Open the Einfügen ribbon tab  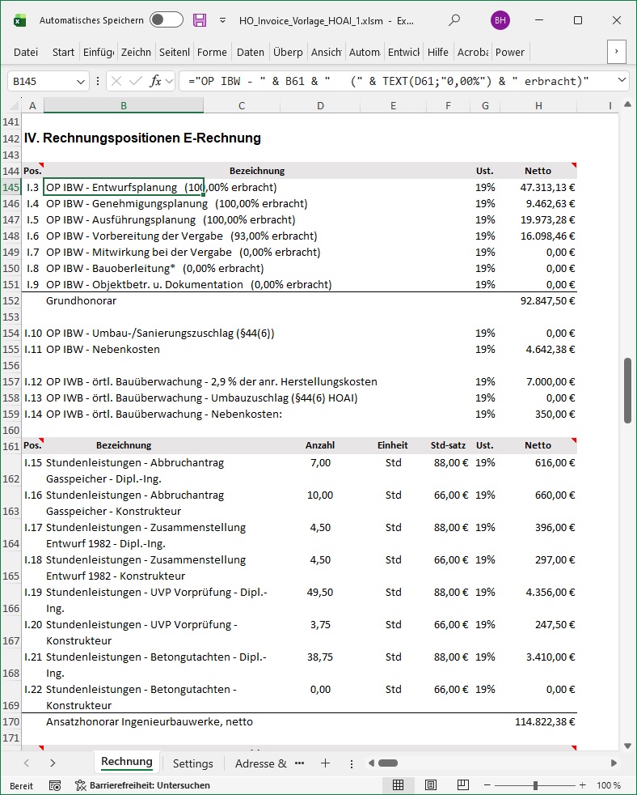click(x=99, y=53)
